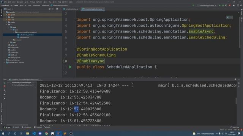This screenshot has width=243, height=136.
Task: Select ScheduledApplication class in project tree
Action: (27, 35)
